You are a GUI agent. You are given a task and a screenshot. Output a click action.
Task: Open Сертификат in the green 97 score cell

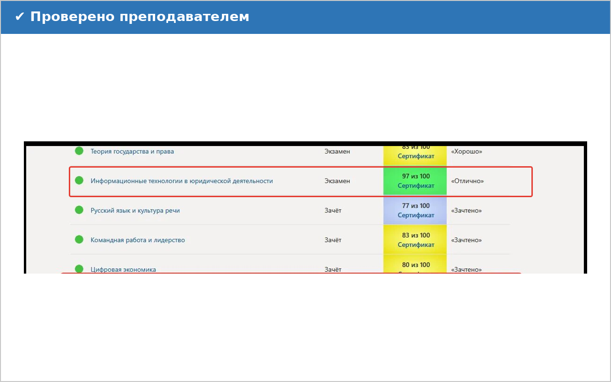tap(416, 186)
